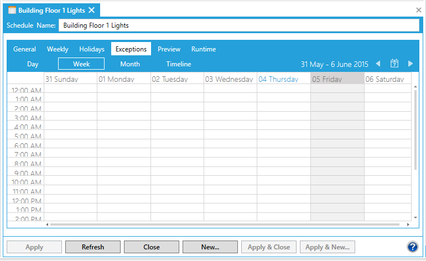Go to the Preview tab
426x261 pixels.
point(169,49)
